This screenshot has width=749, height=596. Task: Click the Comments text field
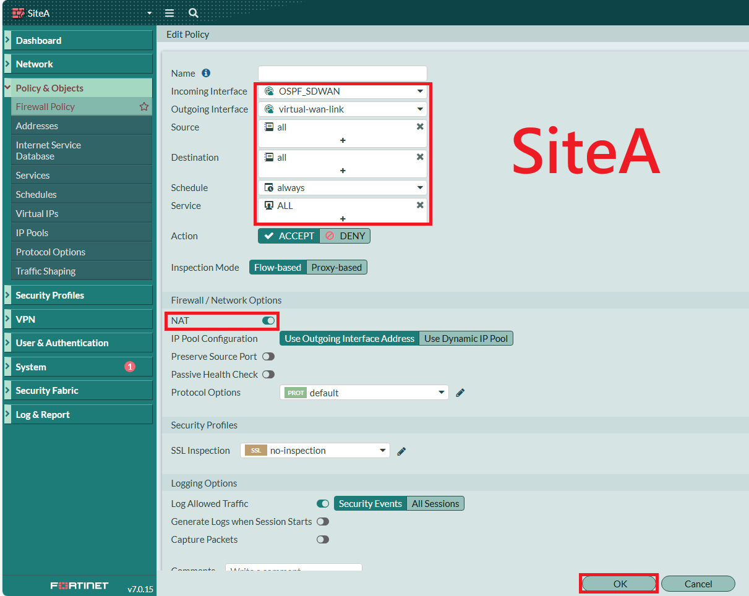pyautogui.click(x=294, y=568)
